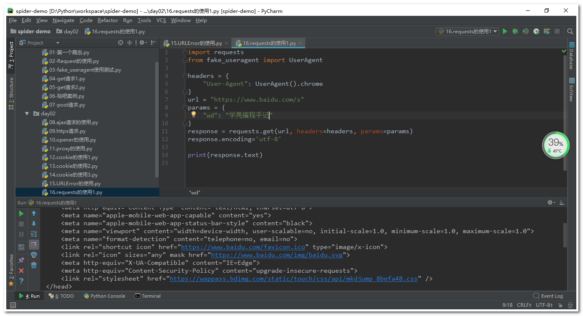The image size is (583, 316).
Task: Run with coverage icon in top toolbar
Action: tap(526, 31)
